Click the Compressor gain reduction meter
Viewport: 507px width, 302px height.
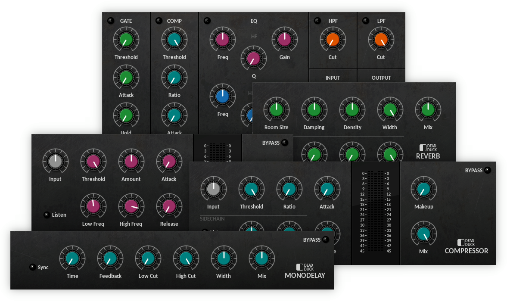(x=375, y=212)
